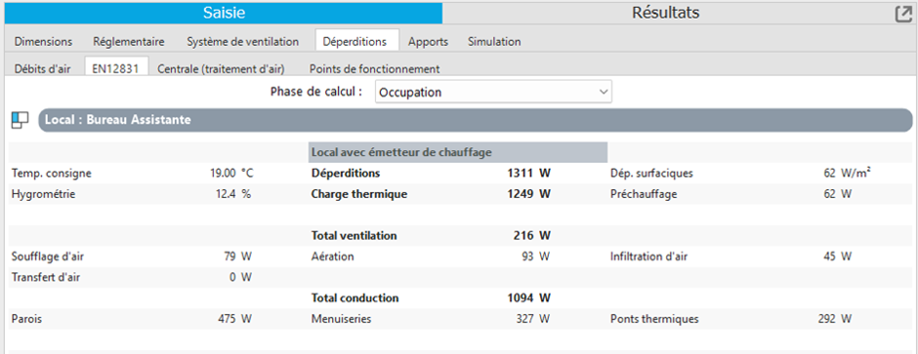918x354 pixels.
Task: Open the Centrale (traitement d'air) sub-tab
Action: click(221, 69)
